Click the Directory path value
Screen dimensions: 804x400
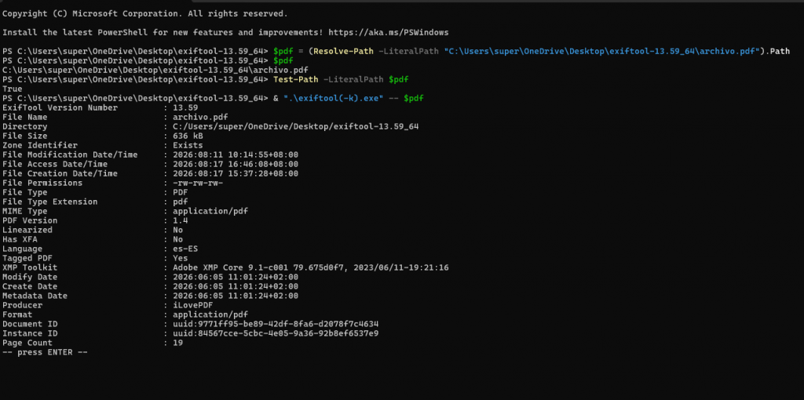(x=295, y=126)
